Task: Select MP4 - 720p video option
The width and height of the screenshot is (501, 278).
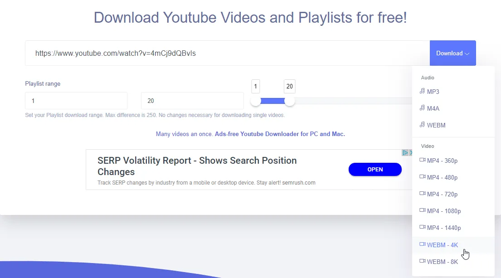Action: click(453, 194)
